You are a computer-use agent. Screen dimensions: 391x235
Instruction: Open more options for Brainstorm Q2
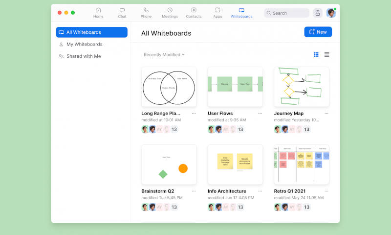click(x=194, y=191)
